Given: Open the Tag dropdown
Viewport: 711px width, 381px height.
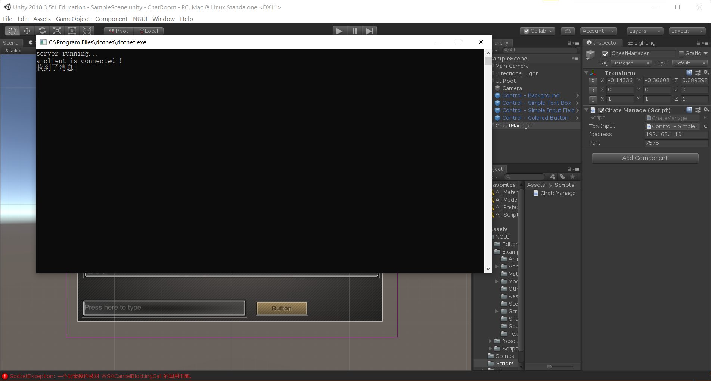Looking at the screenshot, I should pos(631,63).
